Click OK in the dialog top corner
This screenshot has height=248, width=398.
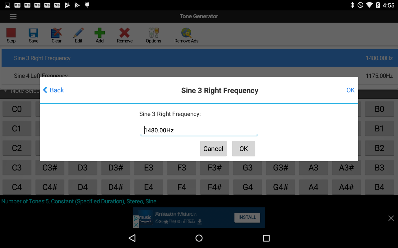click(350, 90)
